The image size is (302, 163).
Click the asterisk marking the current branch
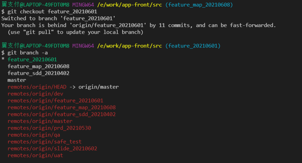click(3, 59)
